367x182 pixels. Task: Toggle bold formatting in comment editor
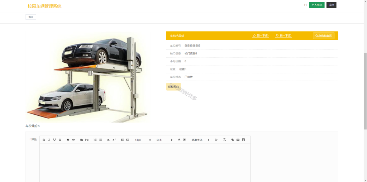[44, 140]
